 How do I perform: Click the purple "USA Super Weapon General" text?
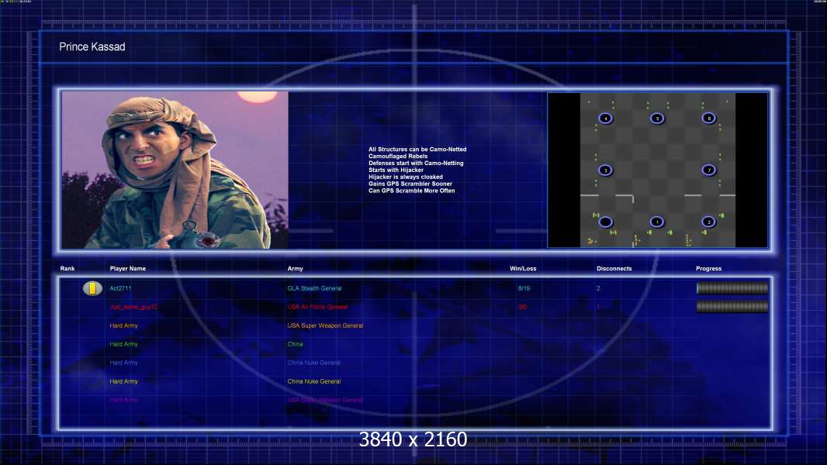pos(325,400)
